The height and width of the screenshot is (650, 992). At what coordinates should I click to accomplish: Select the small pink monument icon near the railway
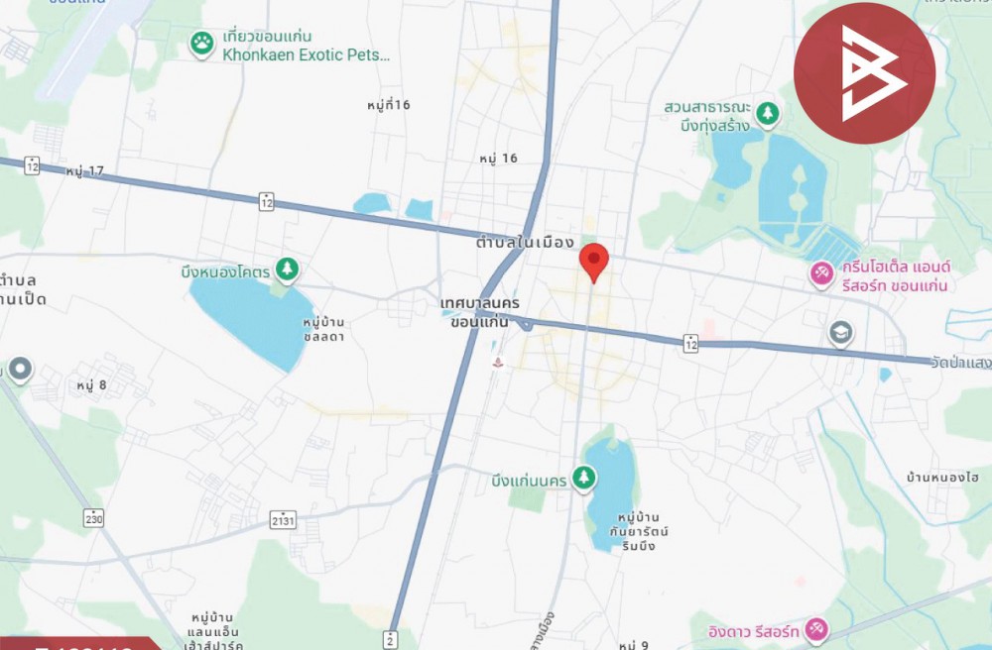click(499, 362)
